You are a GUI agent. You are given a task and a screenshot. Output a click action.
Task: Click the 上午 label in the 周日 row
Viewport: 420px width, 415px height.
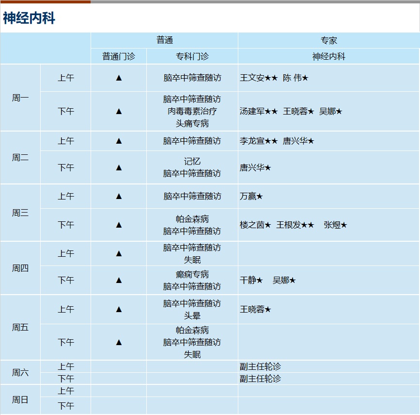point(65,391)
